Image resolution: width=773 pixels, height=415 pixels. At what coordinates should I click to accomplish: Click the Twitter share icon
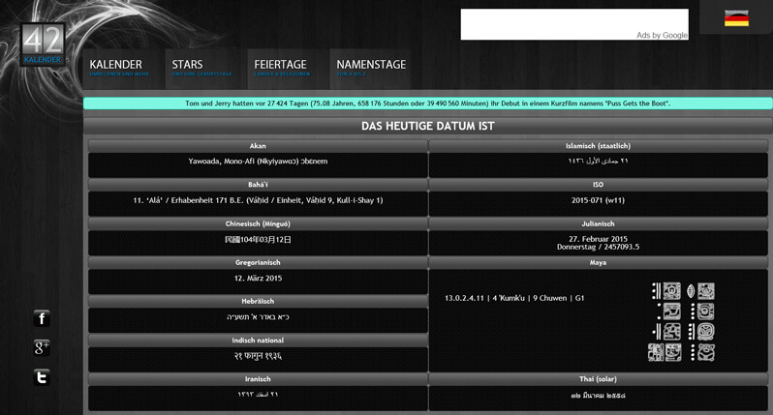pyautogui.click(x=42, y=376)
